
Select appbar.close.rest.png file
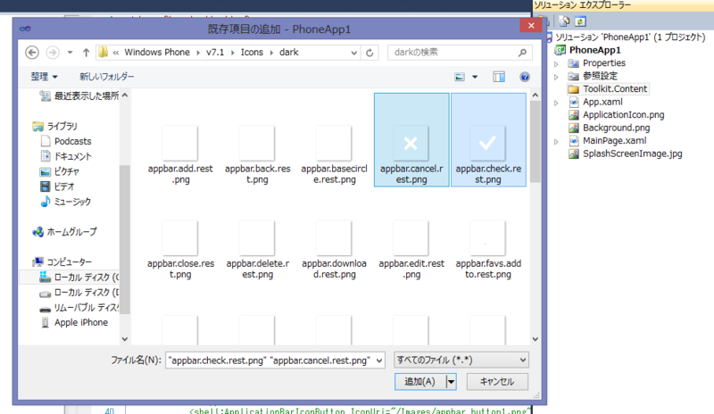click(x=180, y=250)
